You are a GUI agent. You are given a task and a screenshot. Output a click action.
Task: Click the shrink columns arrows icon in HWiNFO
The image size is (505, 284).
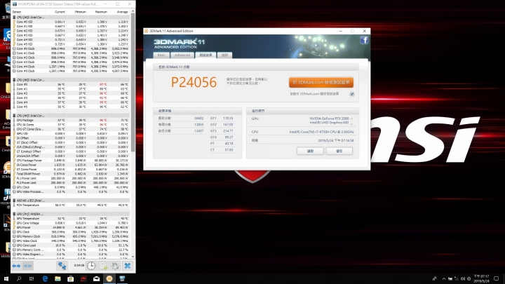click(x=28, y=266)
